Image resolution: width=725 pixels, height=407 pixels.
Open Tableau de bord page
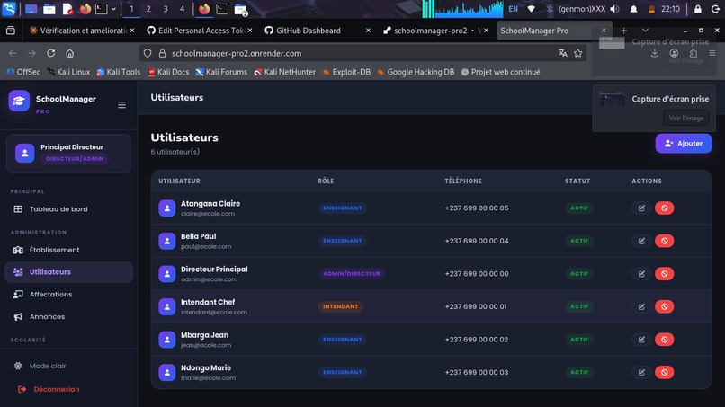68,208
